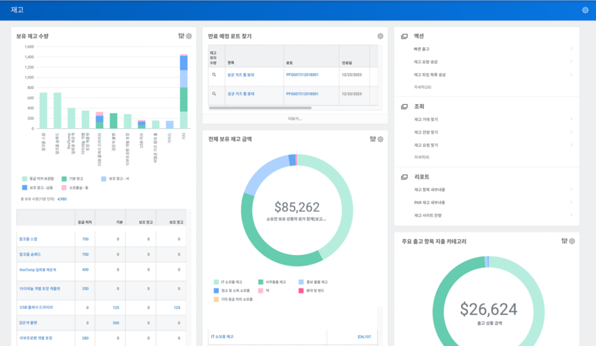
Task: Open filter icon for 주요 출고 항목 지출 카테고리
Action: pos(564,241)
